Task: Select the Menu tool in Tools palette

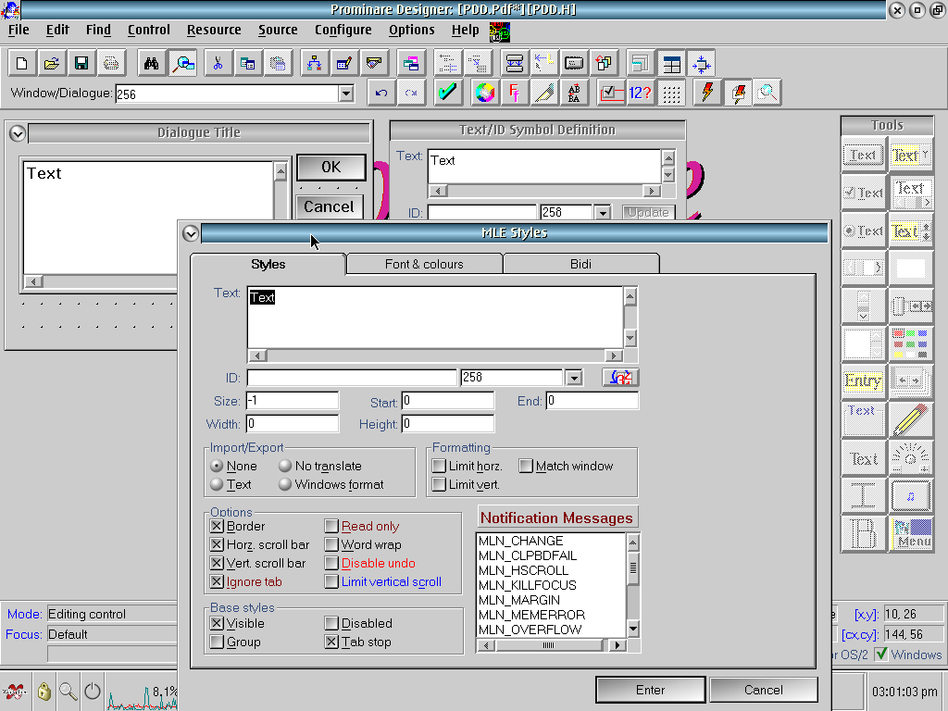Action: (911, 533)
